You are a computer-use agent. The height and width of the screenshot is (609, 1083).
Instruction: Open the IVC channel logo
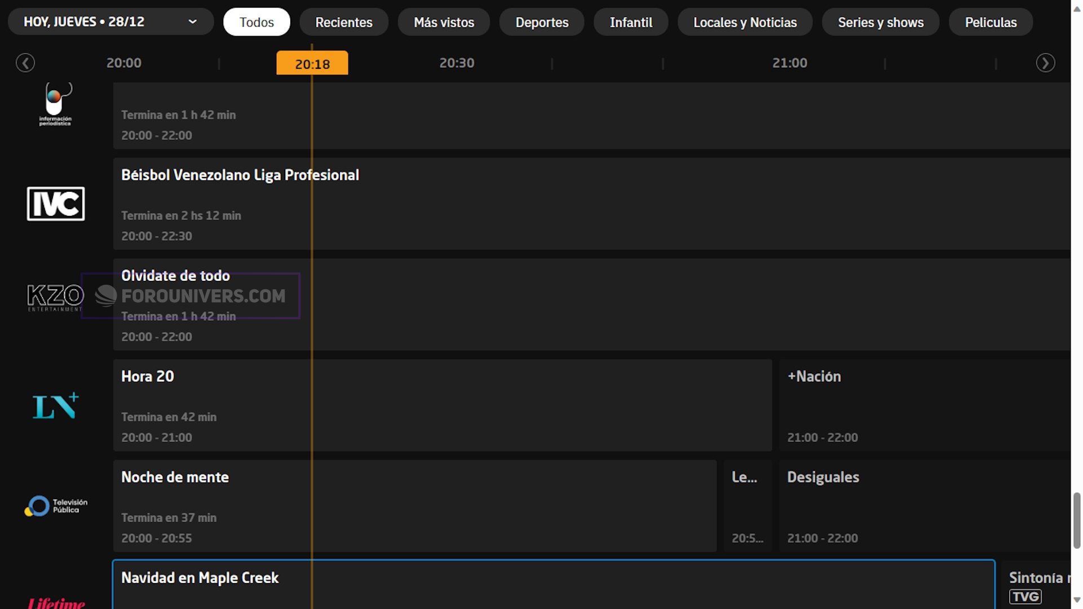click(x=56, y=204)
